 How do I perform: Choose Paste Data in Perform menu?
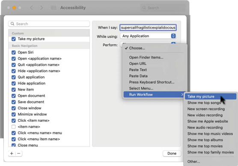155,76
